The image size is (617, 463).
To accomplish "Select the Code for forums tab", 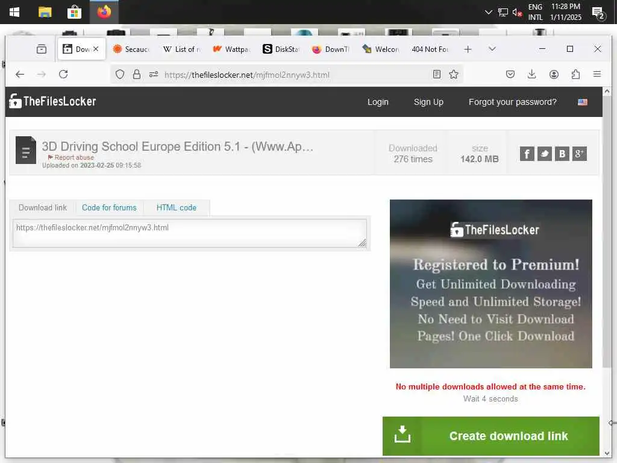I will (x=109, y=207).
